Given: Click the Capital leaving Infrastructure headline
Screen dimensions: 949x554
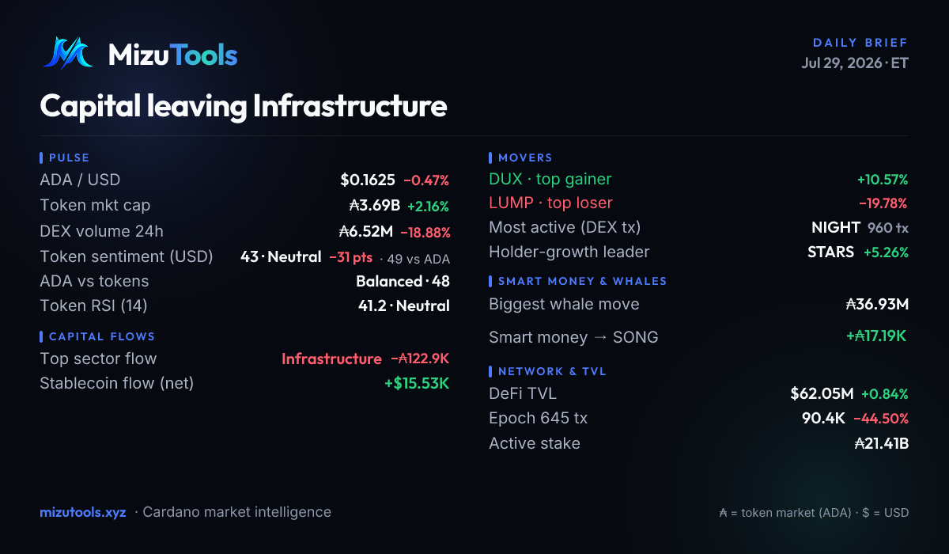Looking at the screenshot, I should pos(244,106).
